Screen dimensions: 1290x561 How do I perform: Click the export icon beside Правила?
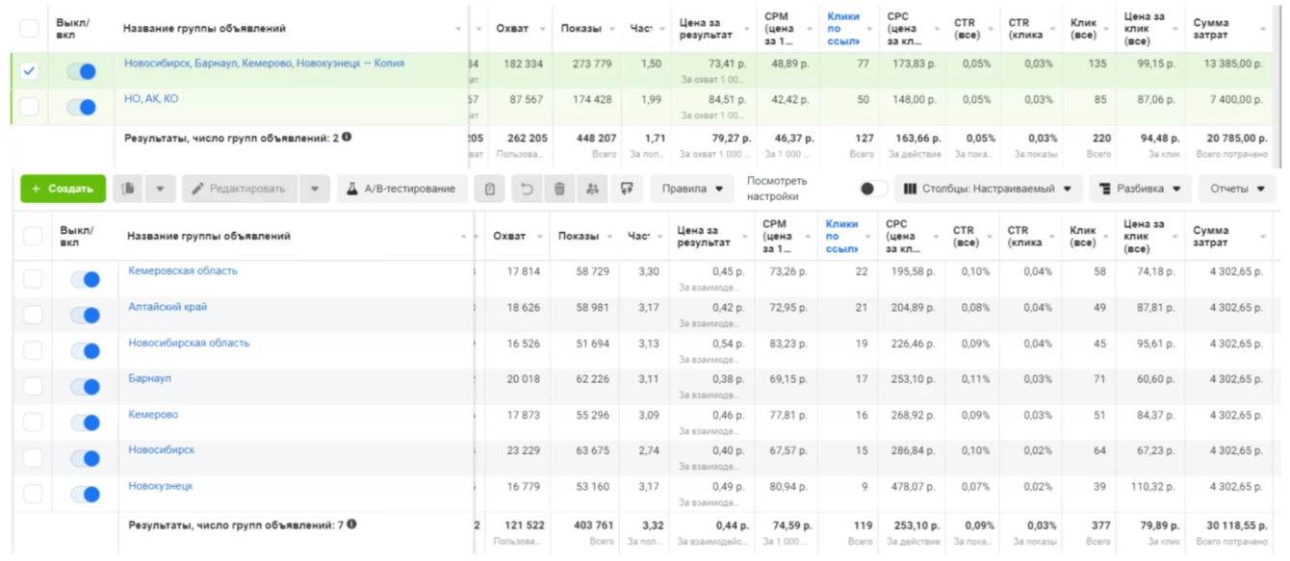point(627,190)
